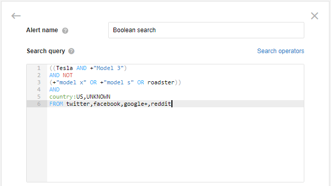Screen dimensions: 331x186
Task: Select line number 1 in the editor gutter
Action: tap(39, 68)
